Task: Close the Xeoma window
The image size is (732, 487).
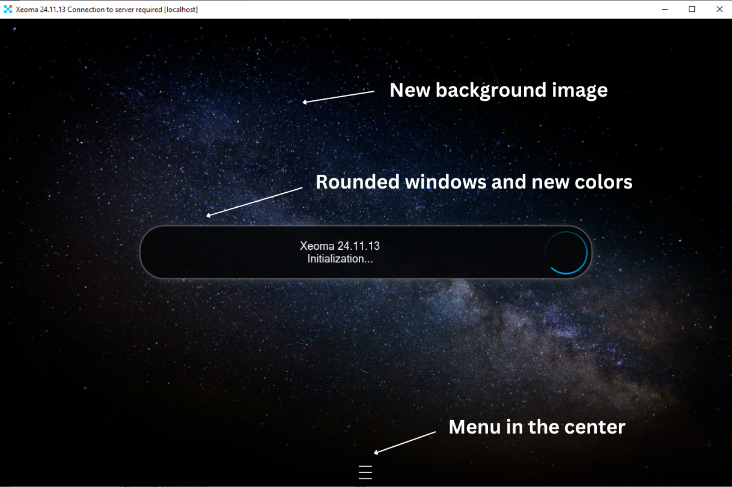Action: pyautogui.click(x=719, y=9)
